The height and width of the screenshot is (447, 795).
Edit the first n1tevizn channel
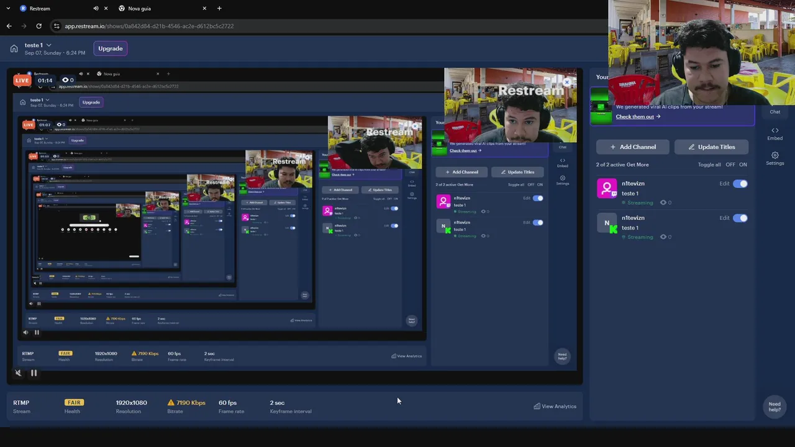point(724,184)
